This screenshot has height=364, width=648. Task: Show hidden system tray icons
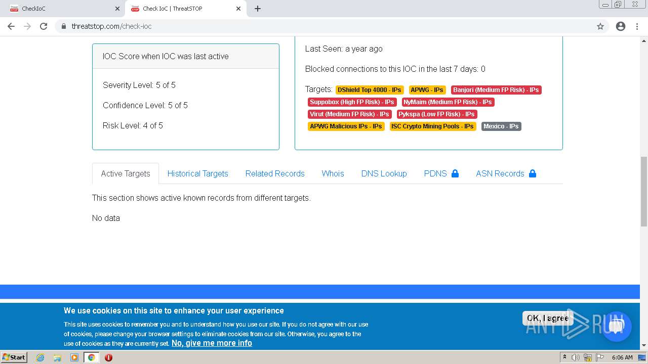click(564, 357)
